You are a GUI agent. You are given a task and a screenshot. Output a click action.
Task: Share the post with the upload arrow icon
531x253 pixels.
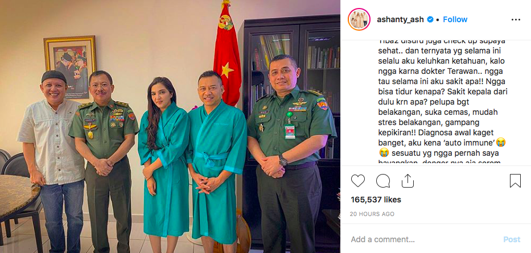pos(407,181)
